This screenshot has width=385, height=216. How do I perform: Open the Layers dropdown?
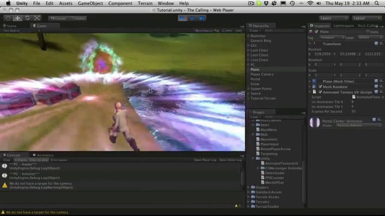coord(334,18)
